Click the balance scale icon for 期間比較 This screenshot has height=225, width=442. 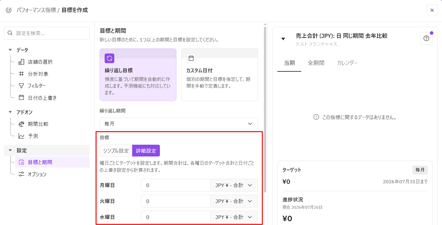click(21, 124)
